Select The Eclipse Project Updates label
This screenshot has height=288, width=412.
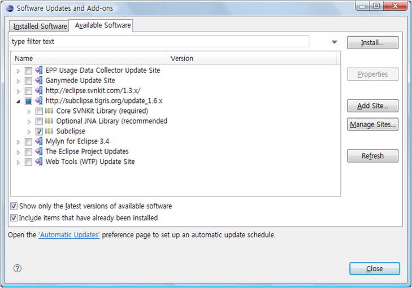(87, 151)
